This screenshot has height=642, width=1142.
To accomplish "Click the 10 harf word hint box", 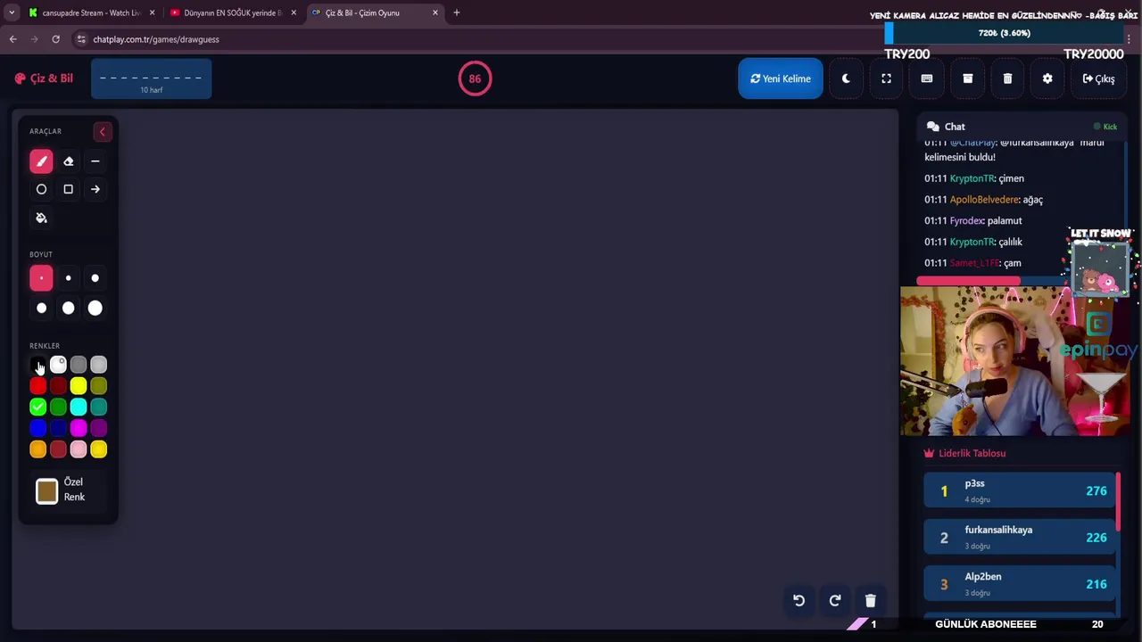I will pos(151,79).
